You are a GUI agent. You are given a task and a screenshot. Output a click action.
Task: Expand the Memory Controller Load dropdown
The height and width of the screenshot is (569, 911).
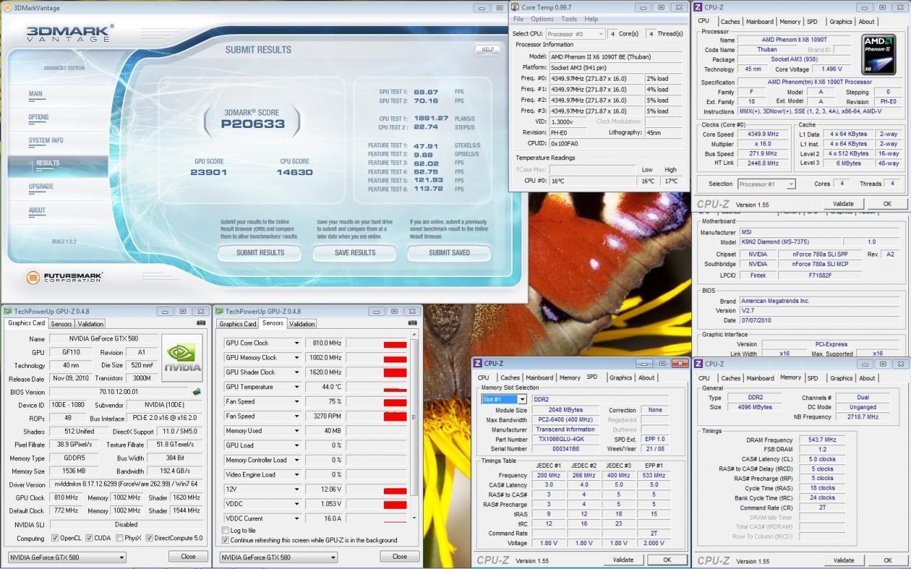297,460
